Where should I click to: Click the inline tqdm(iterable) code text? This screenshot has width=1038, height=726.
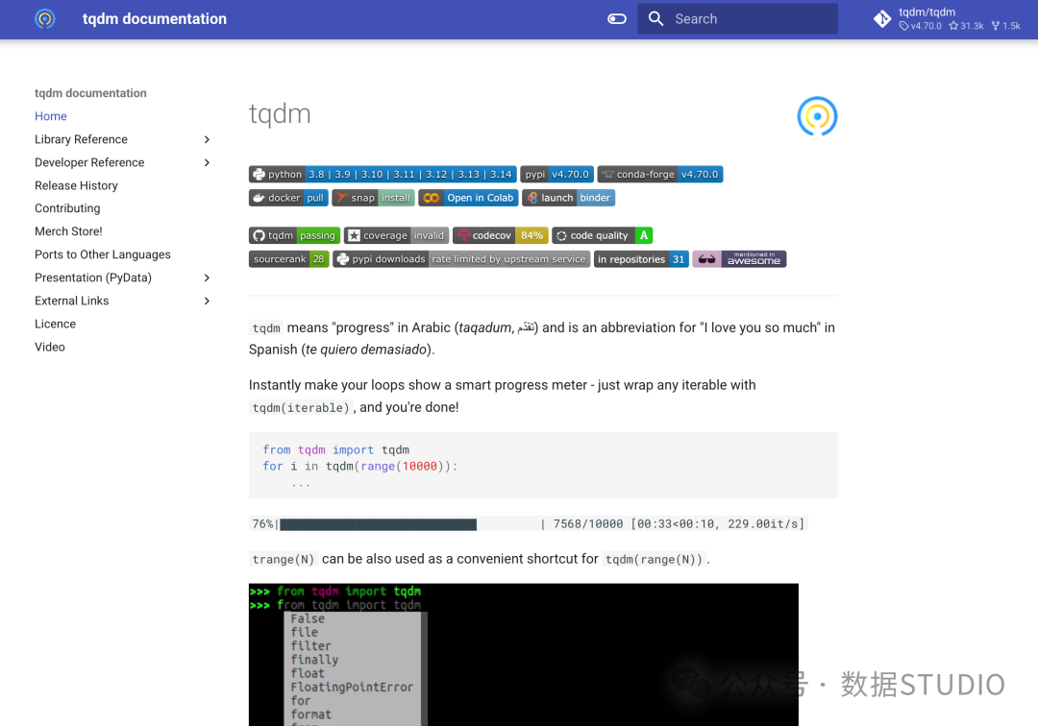click(301, 408)
